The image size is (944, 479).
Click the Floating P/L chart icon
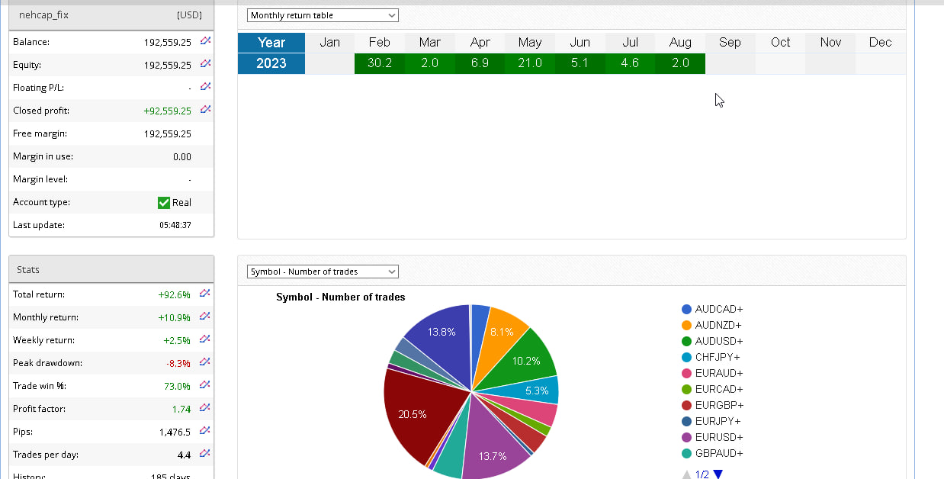coord(205,87)
